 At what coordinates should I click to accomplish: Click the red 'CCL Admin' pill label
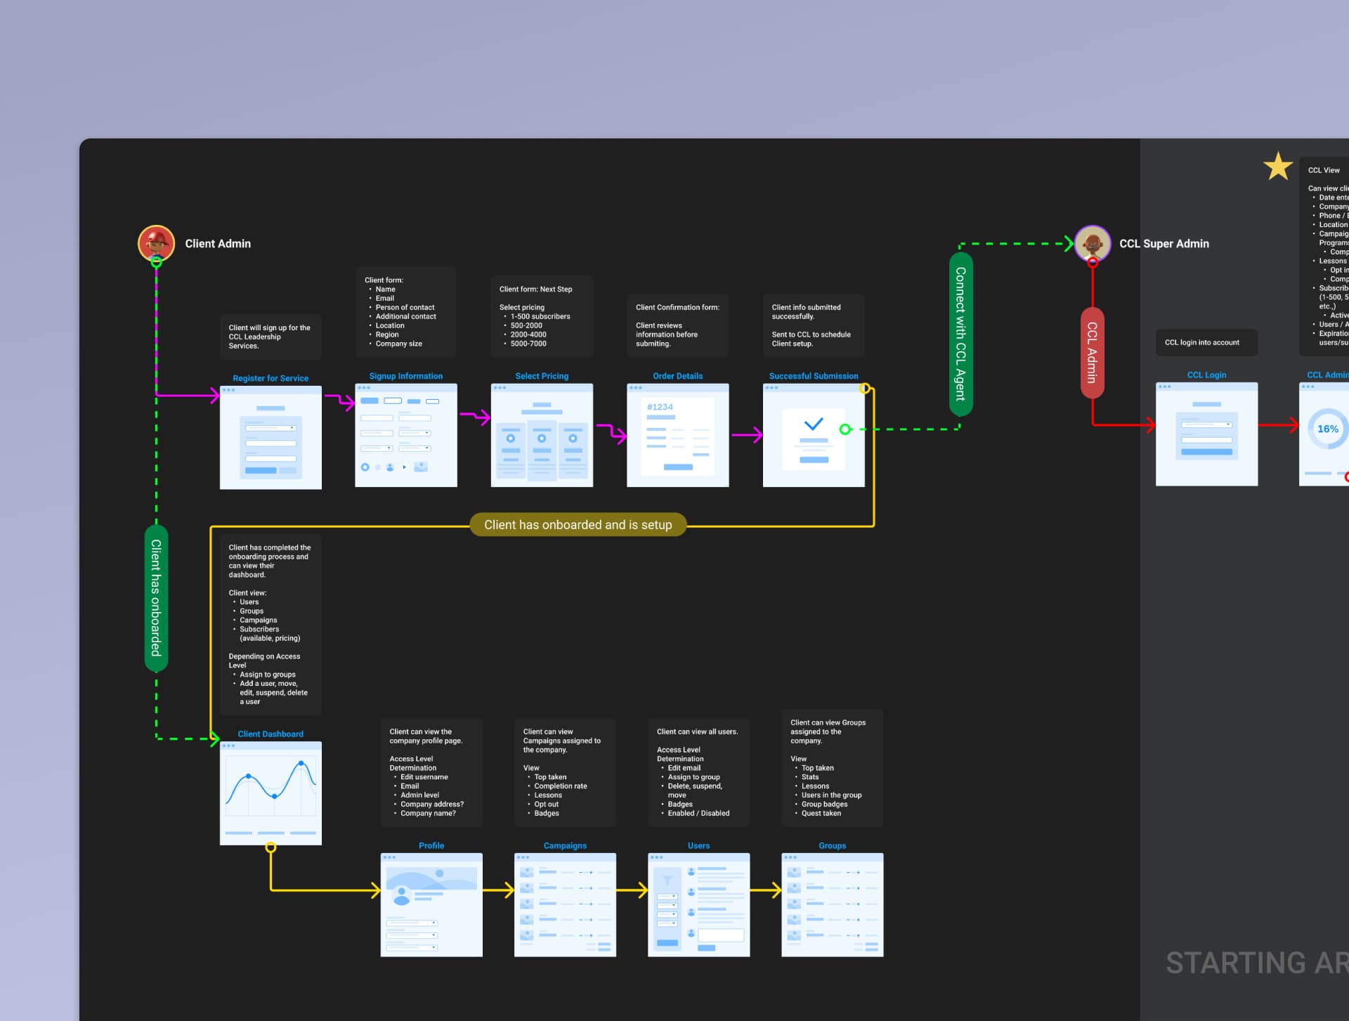[1092, 353]
